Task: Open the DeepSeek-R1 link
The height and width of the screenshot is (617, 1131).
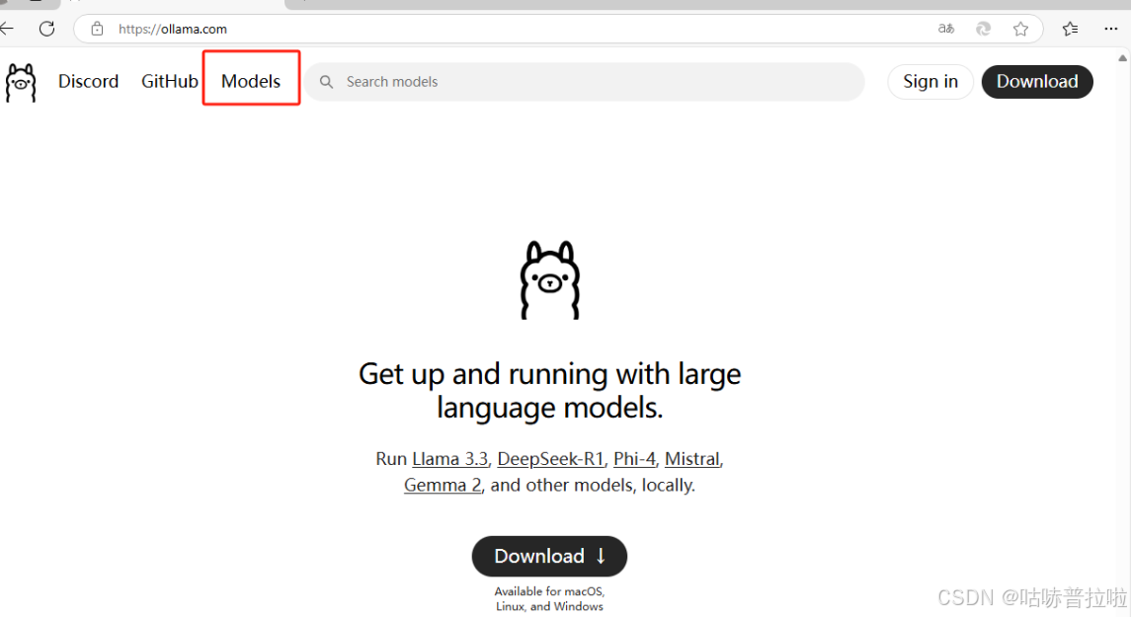Action: coord(550,459)
